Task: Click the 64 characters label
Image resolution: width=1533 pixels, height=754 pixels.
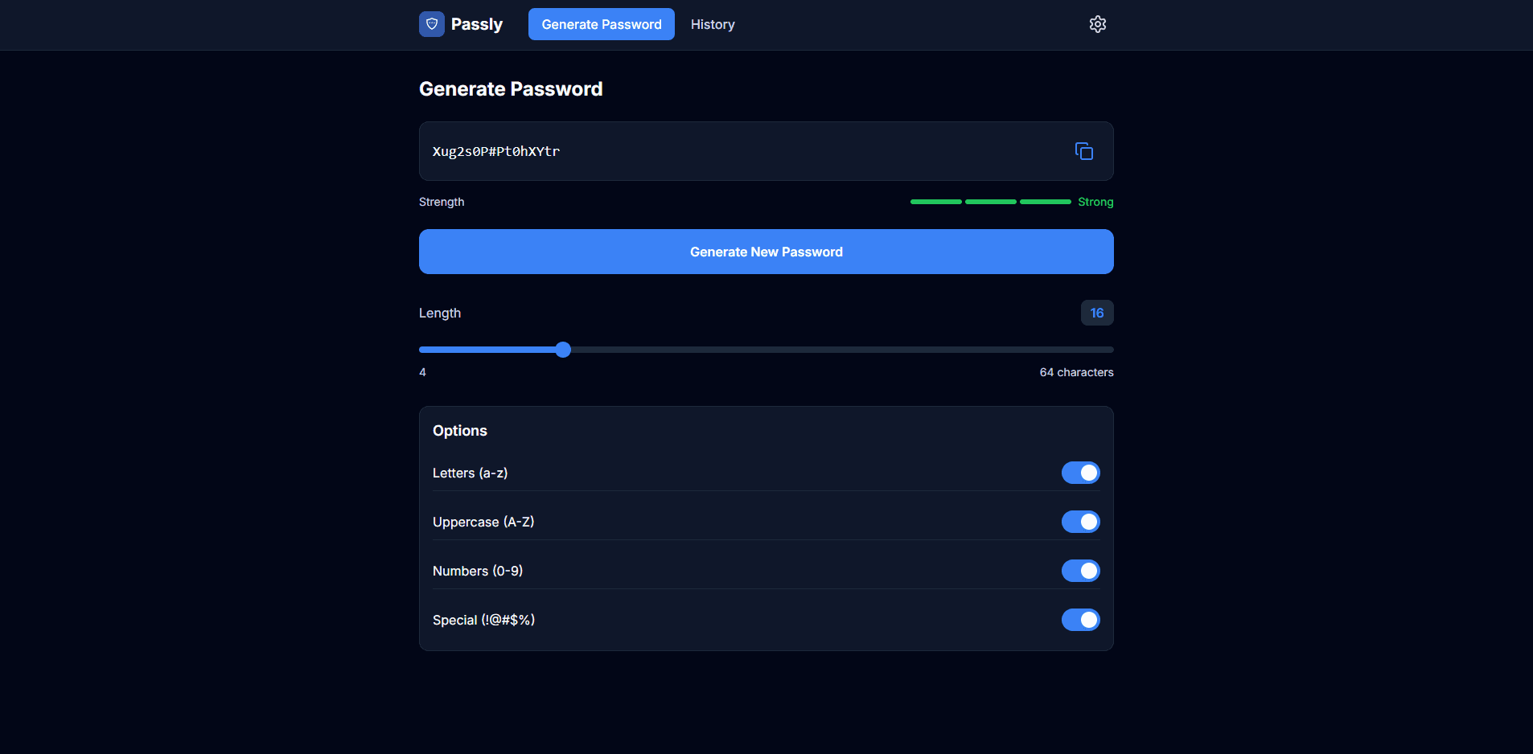Action: click(x=1076, y=372)
